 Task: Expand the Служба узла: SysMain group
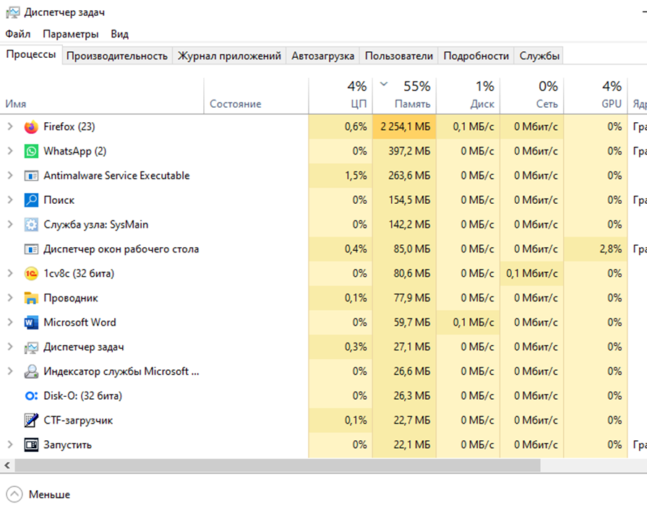pyautogui.click(x=10, y=225)
